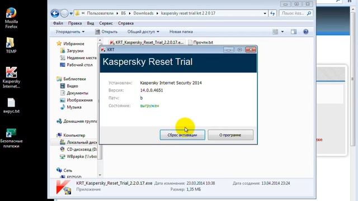Viewport: 358px width, 201px height.
Task: Click the navigation pane scroll down arrow
Action: coord(100,175)
